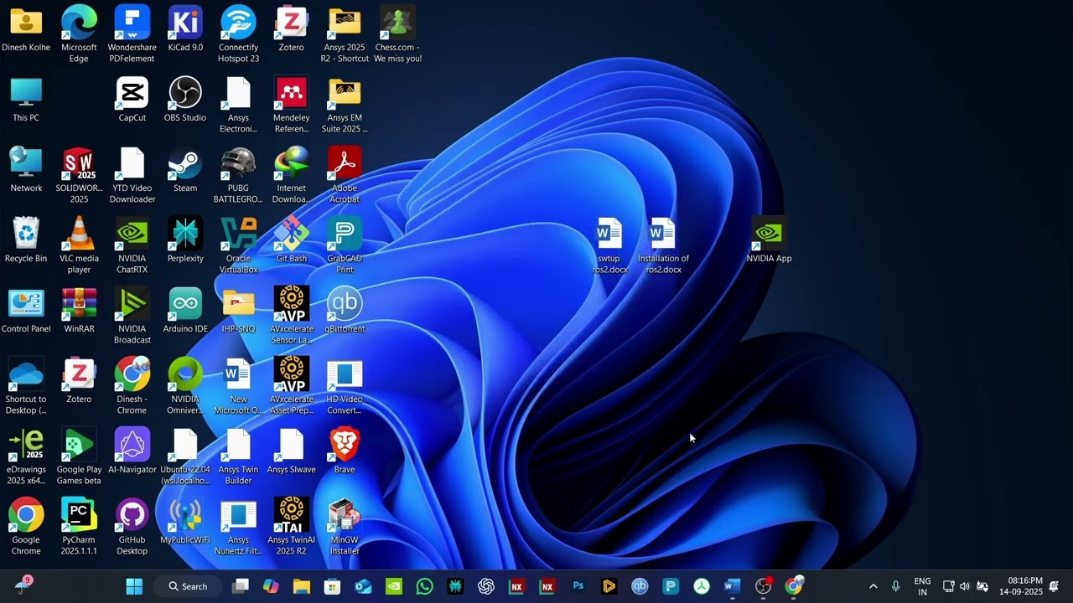Screen dimensions: 1073x603
Task: Select the Dinesh Kolhe user folder
Action: [x=26, y=30]
